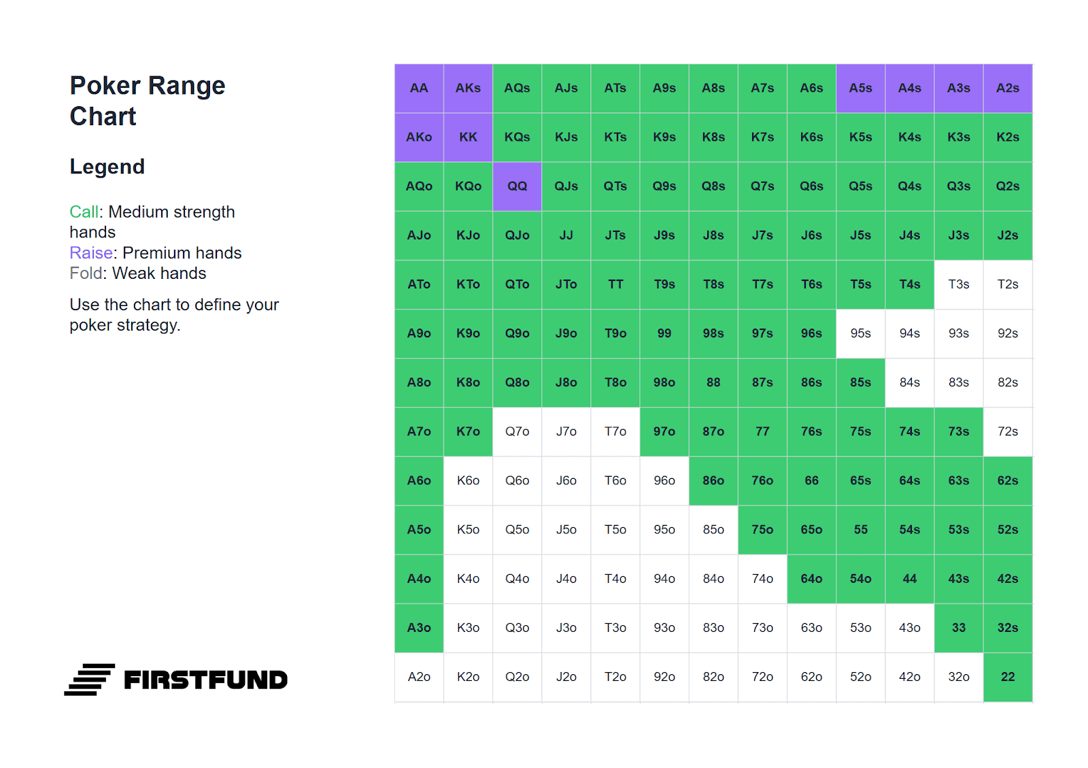Image resolution: width=1088 pixels, height=768 pixels.
Task: Click the FirstFund striped logo icon
Action: pyautogui.click(x=90, y=680)
